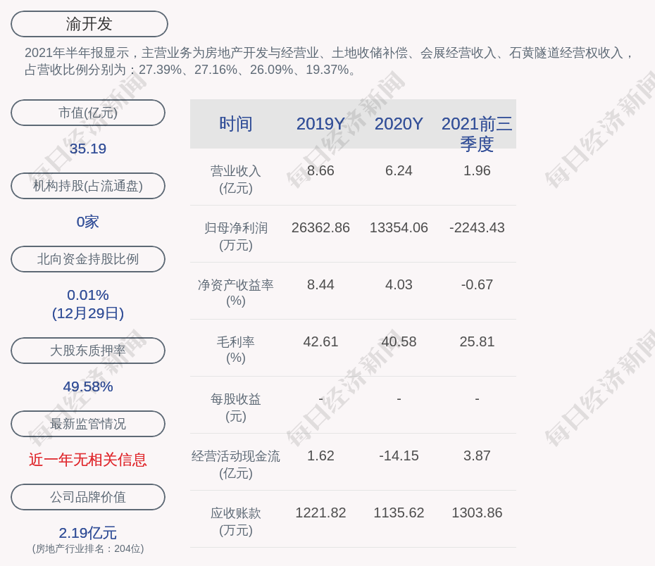Click the 2021年半年报显示 business description paragraph
The height and width of the screenshot is (566, 655).
[329, 61]
